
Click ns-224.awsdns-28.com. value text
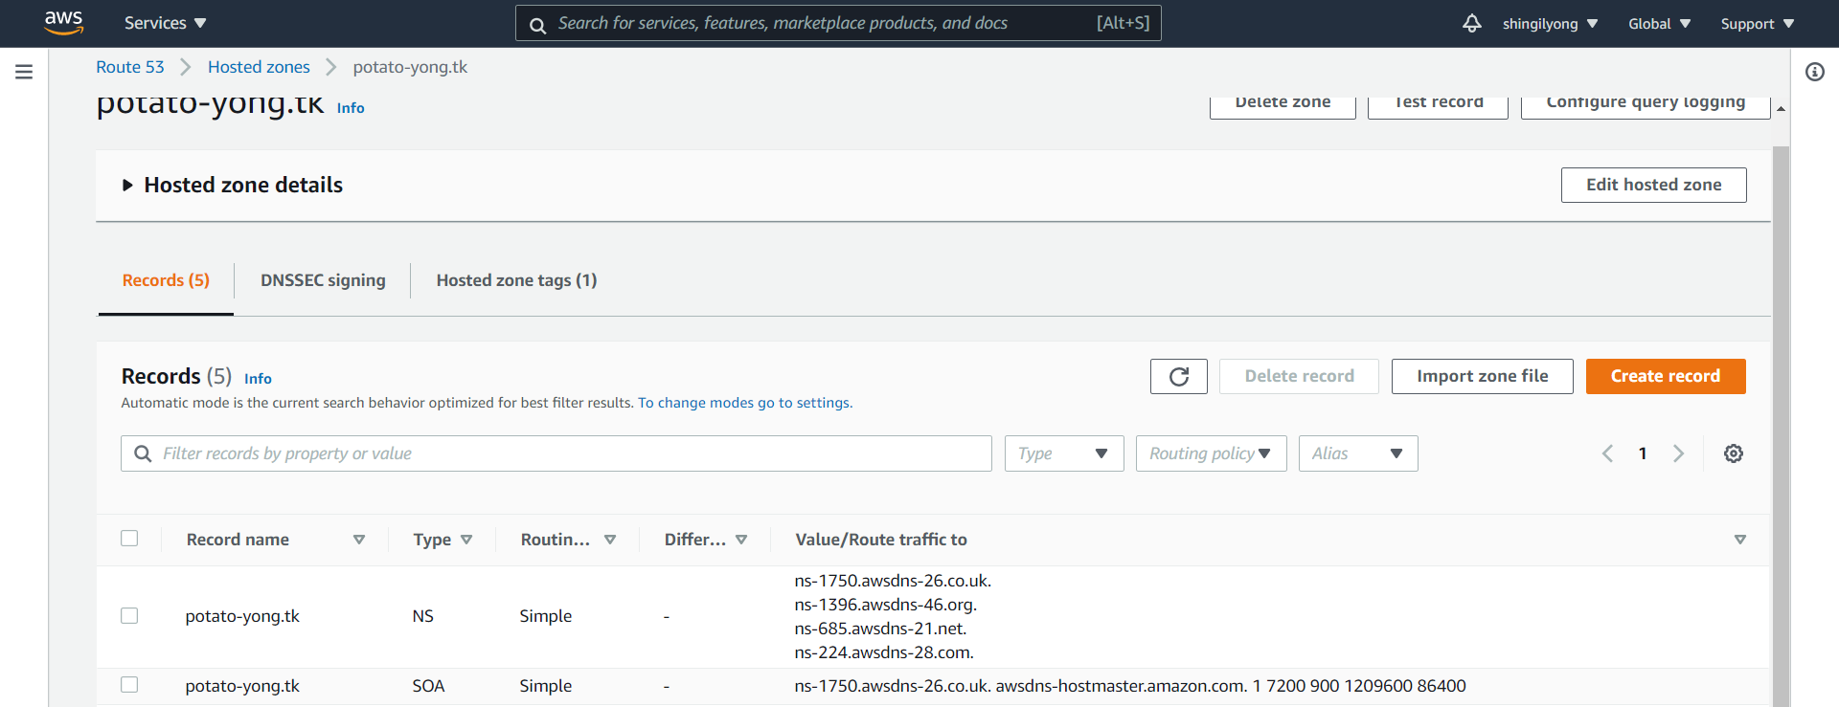coord(884,652)
